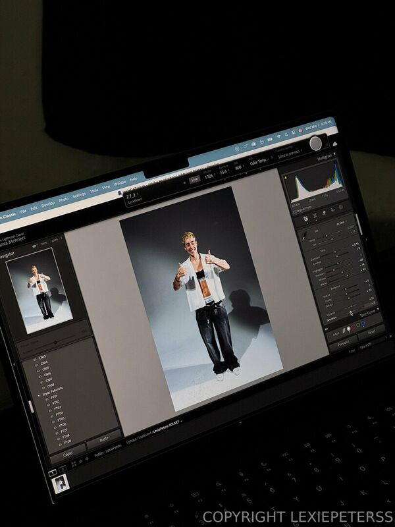
Task: Open the Filters Off filter dropdown
Action: pos(365,345)
